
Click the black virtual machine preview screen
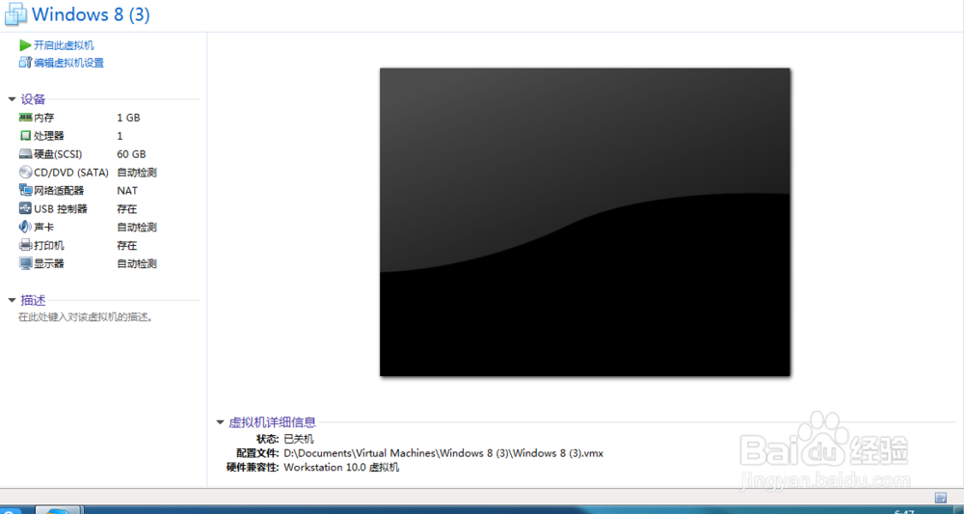tap(585, 222)
